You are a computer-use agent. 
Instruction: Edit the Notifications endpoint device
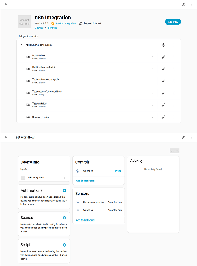click(x=164, y=69)
